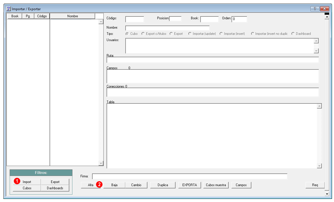Choose the Export type radio button

pyautogui.click(x=171, y=34)
